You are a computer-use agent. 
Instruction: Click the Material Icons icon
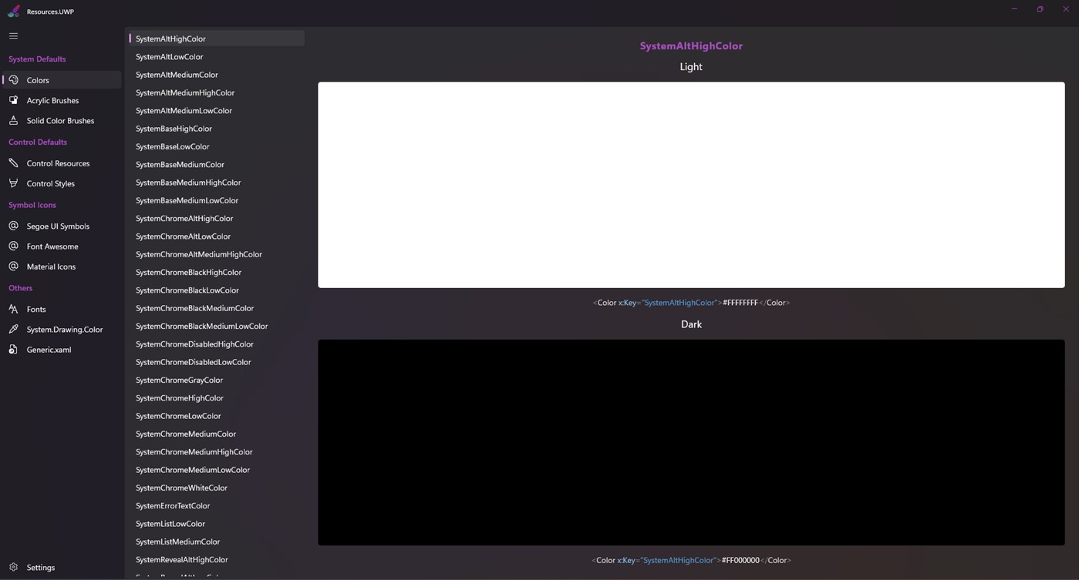pos(13,266)
